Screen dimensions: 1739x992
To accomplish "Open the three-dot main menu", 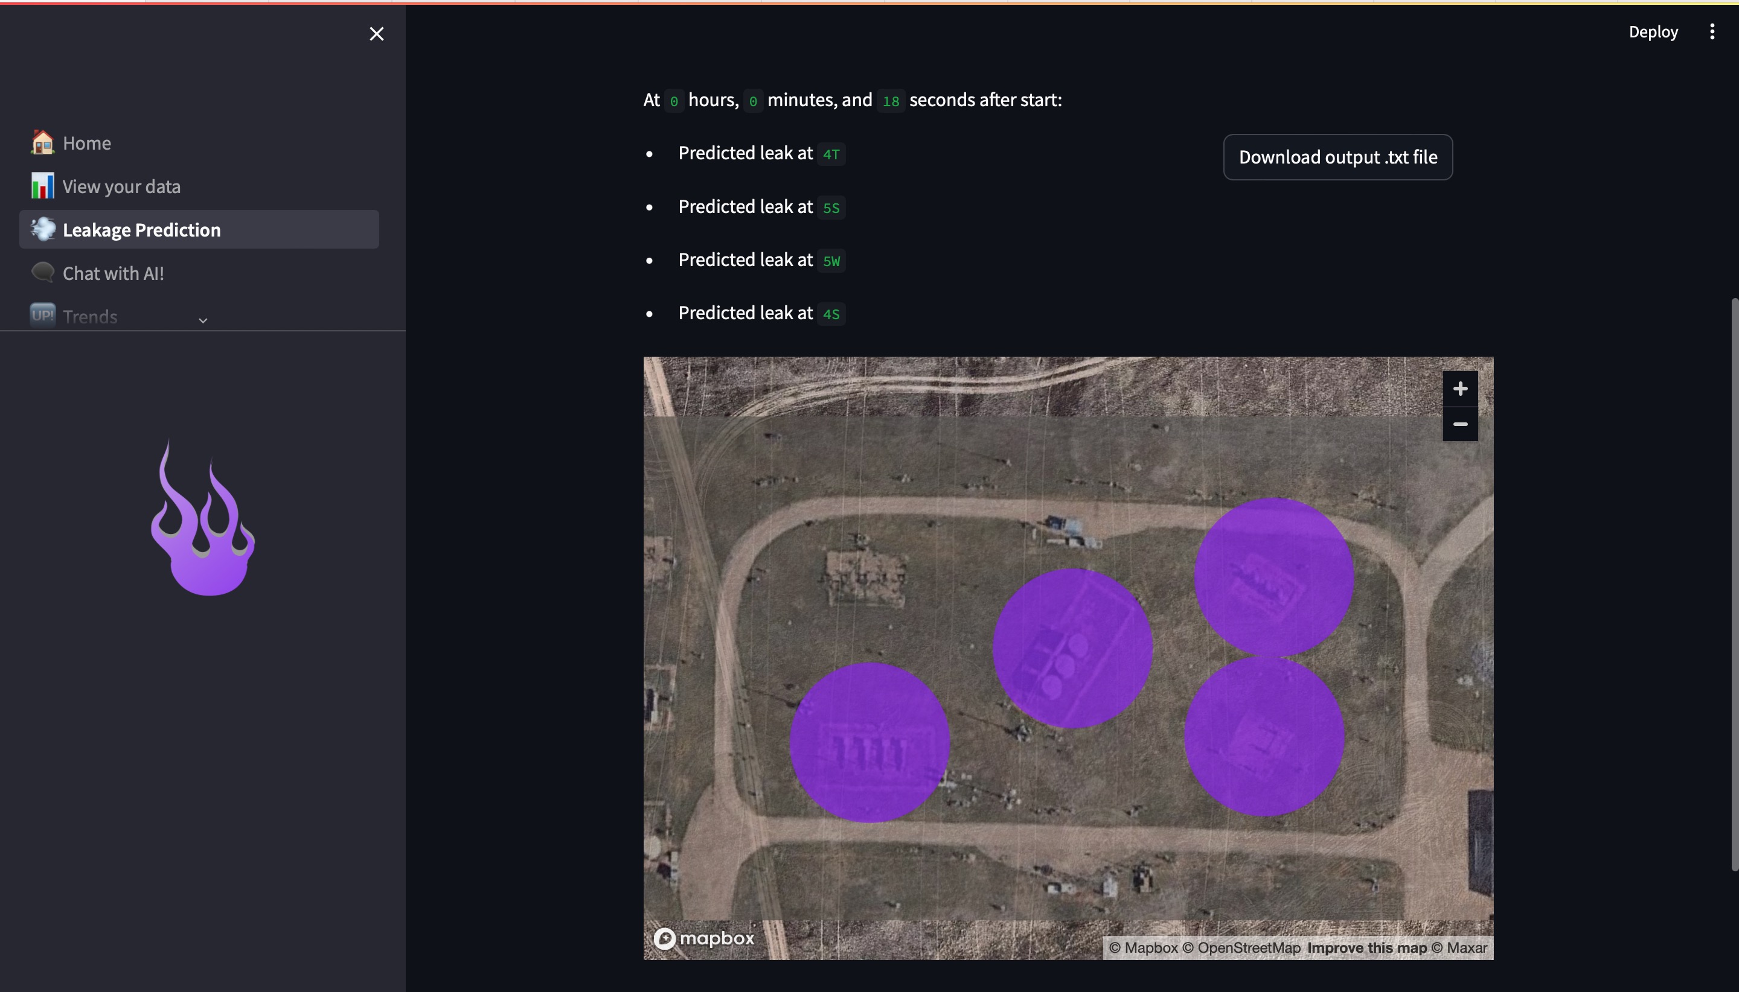I will [1712, 32].
